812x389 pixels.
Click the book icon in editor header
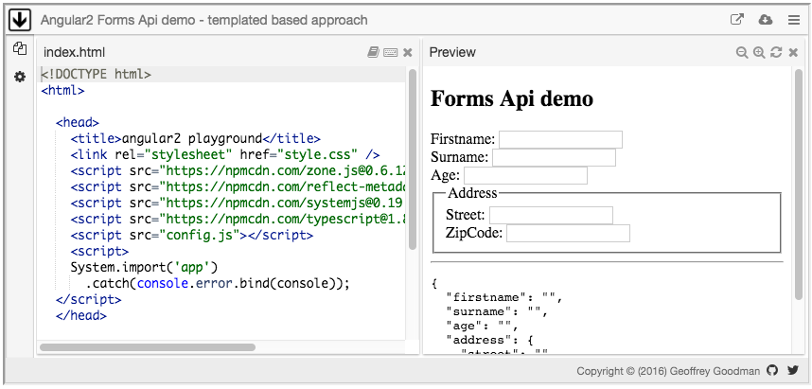(x=374, y=53)
